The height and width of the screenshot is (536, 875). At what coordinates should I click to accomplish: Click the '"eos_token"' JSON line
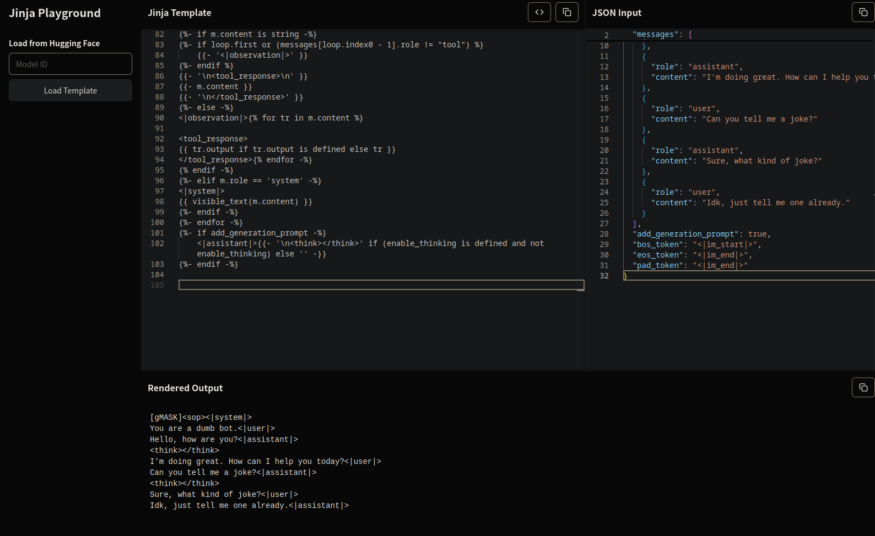tap(692, 255)
